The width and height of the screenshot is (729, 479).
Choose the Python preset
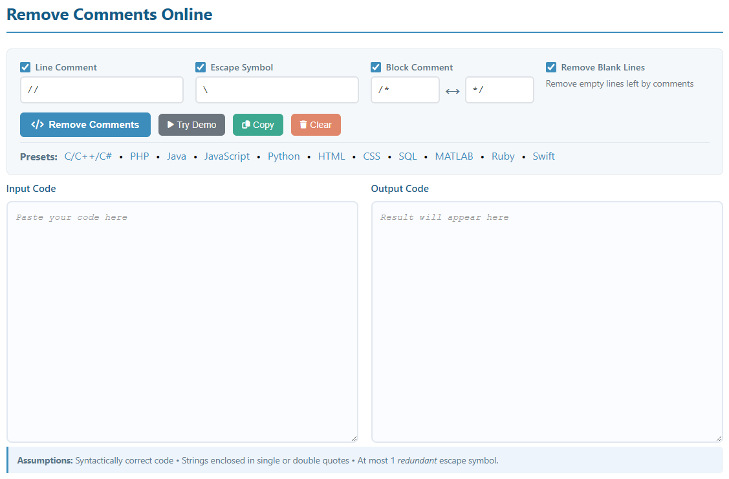click(x=283, y=156)
